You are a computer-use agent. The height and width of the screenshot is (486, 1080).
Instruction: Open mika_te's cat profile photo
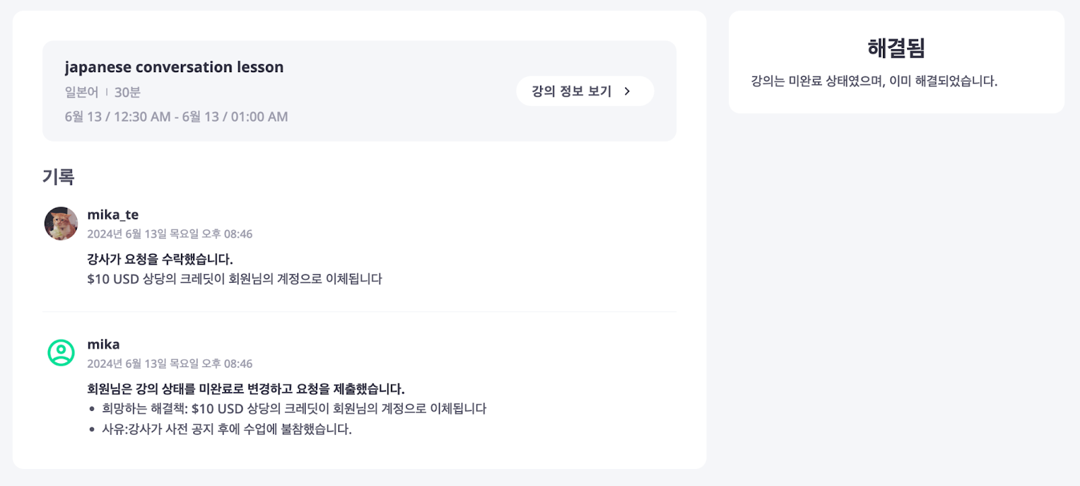coord(61,223)
